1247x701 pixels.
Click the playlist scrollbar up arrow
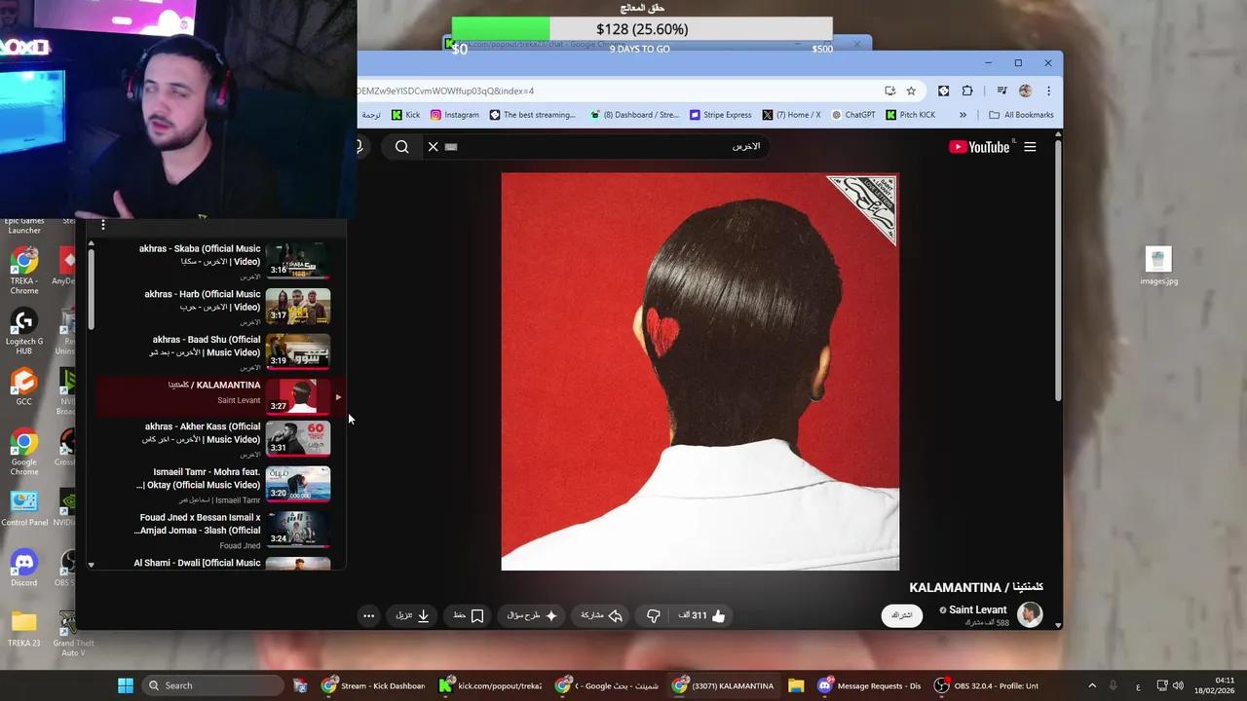tap(91, 243)
